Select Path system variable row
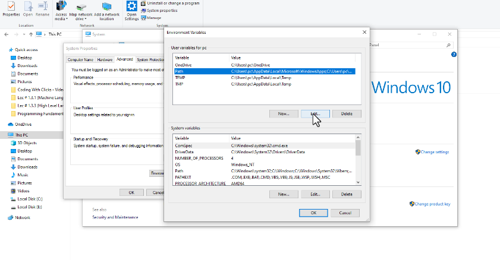The height and width of the screenshot is (260, 500). [x=265, y=171]
